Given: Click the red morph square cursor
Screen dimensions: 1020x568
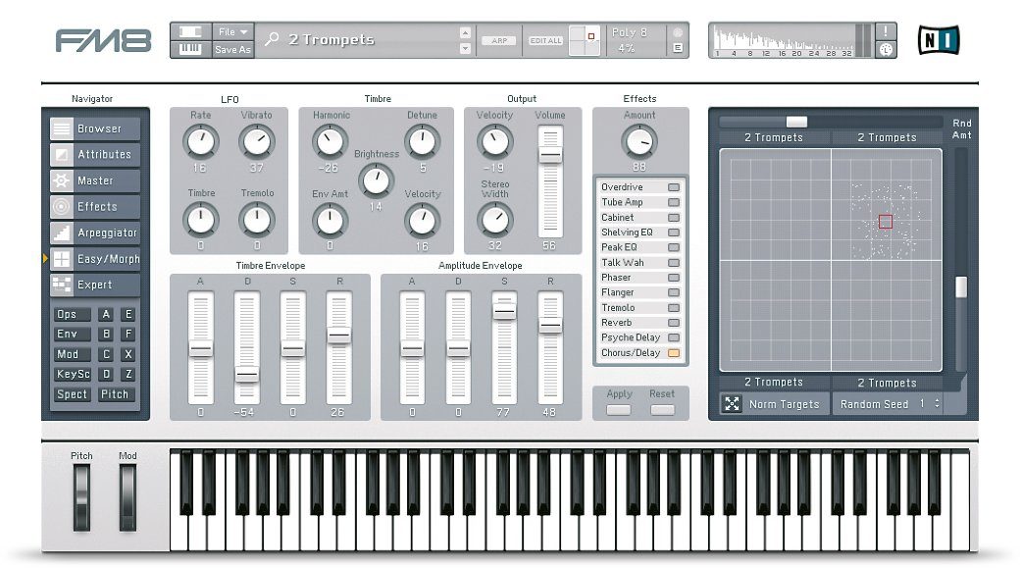Looking at the screenshot, I should [886, 222].
